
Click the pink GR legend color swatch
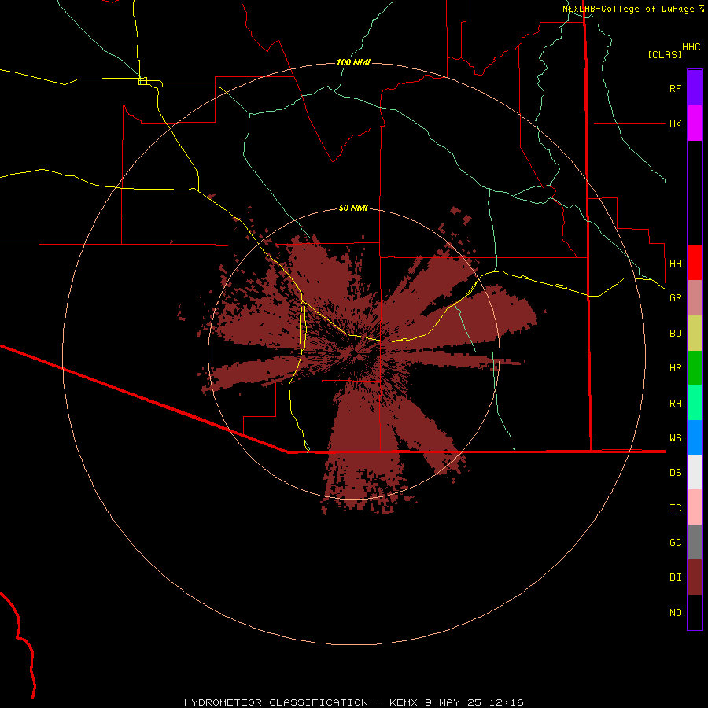(695, 297)
